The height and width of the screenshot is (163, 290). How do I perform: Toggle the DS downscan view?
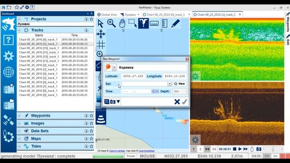208,149
